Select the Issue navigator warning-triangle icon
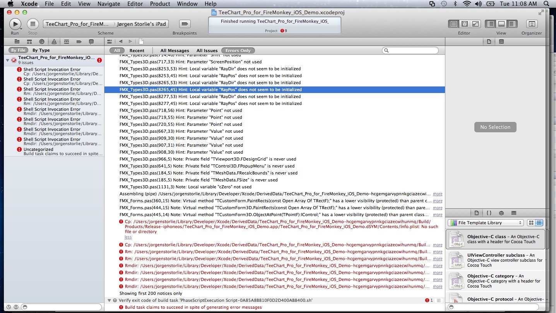This screenshot has height=313, width=556. coord(54,42)
